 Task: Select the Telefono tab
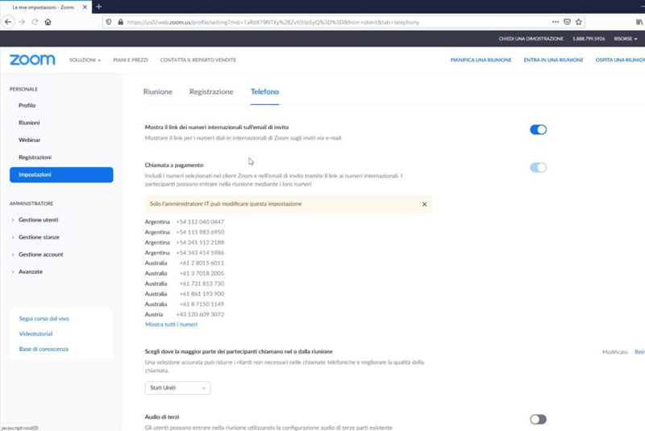click(x=264, y=92)
